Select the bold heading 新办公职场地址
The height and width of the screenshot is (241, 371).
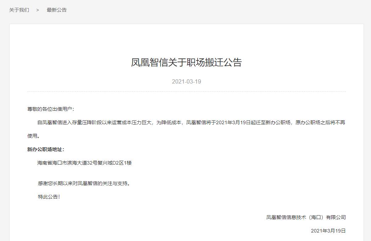(x=46, y=150)
